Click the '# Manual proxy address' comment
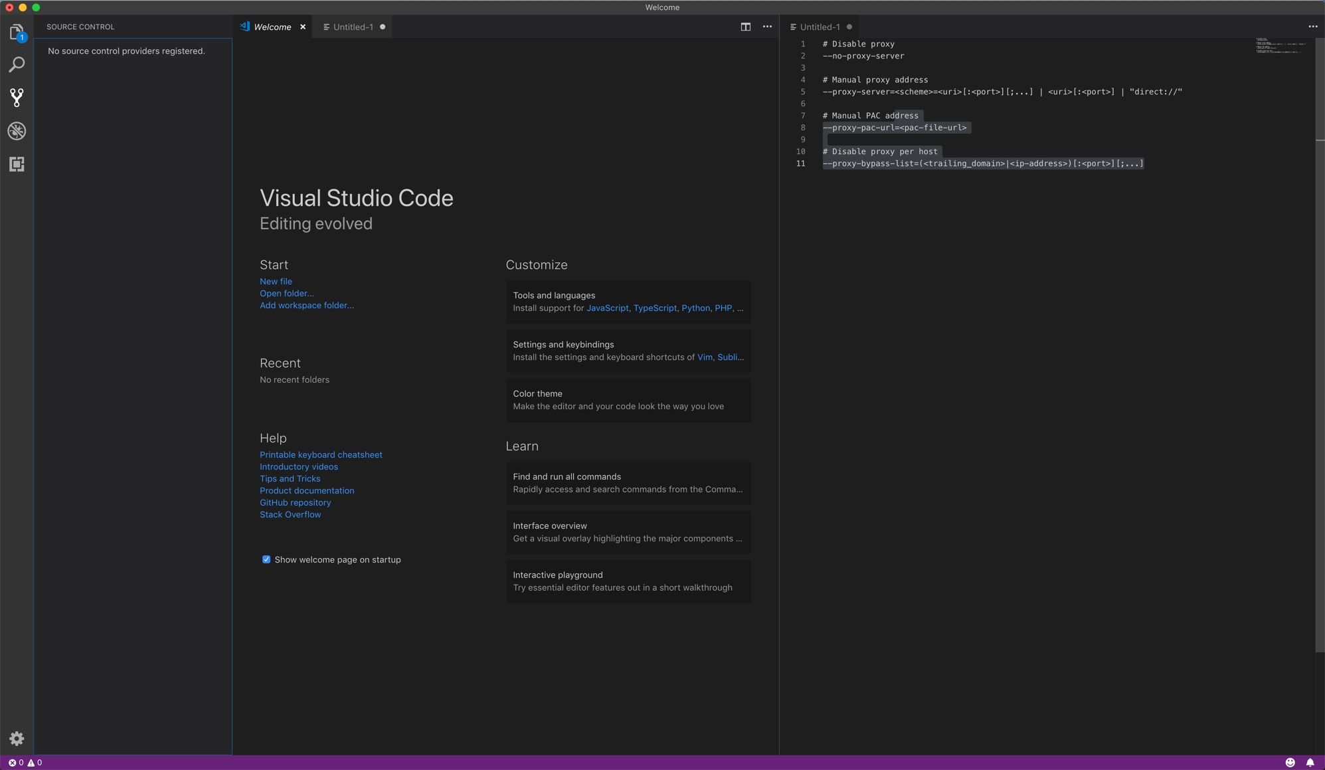The height and width of the screenshot is (770, 1325). (x=875, y=80)
